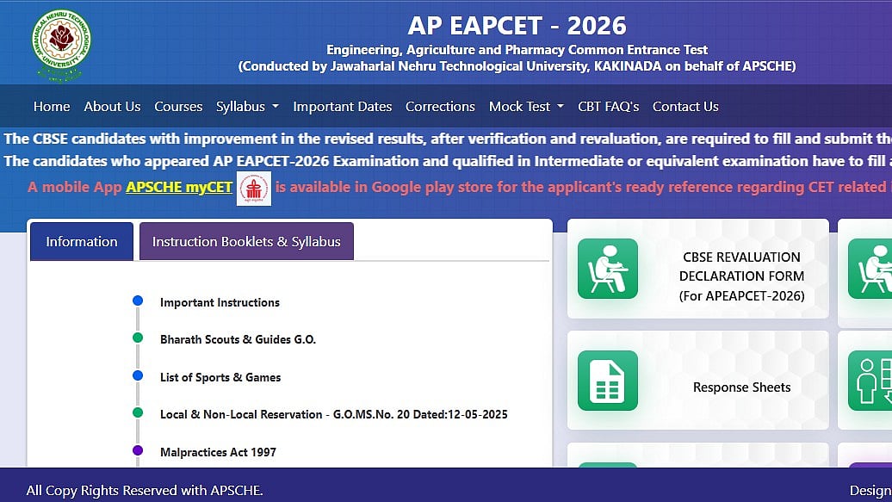
Task: Open the CBT FAQ's page
Action: click(608, 107)
